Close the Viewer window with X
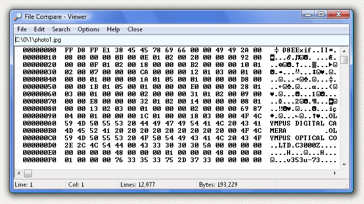364x204 pixels. (338, 14)
